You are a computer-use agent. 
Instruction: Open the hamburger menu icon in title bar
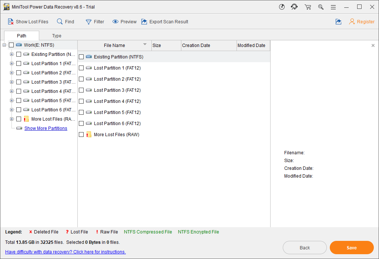pyautogui.click(x=333, y=7)
